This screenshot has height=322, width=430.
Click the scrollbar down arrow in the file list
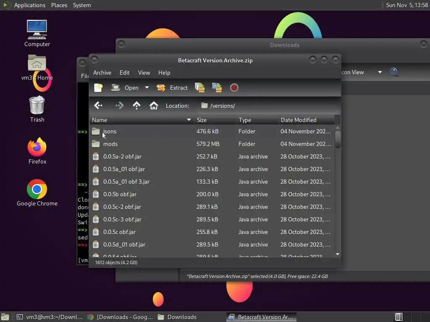click(338, 254)
